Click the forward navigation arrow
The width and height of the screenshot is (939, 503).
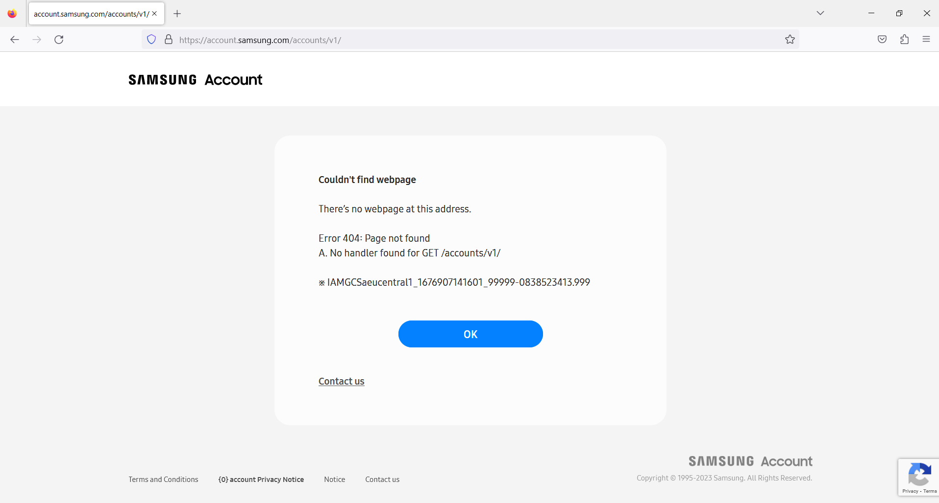click(x=37, y=39)
